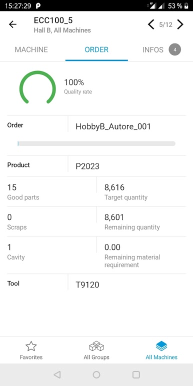This screenshot has width=193, height=386.
Task: Go to next machine chevron
Action: pyautogui.click(x=180, y=24)
